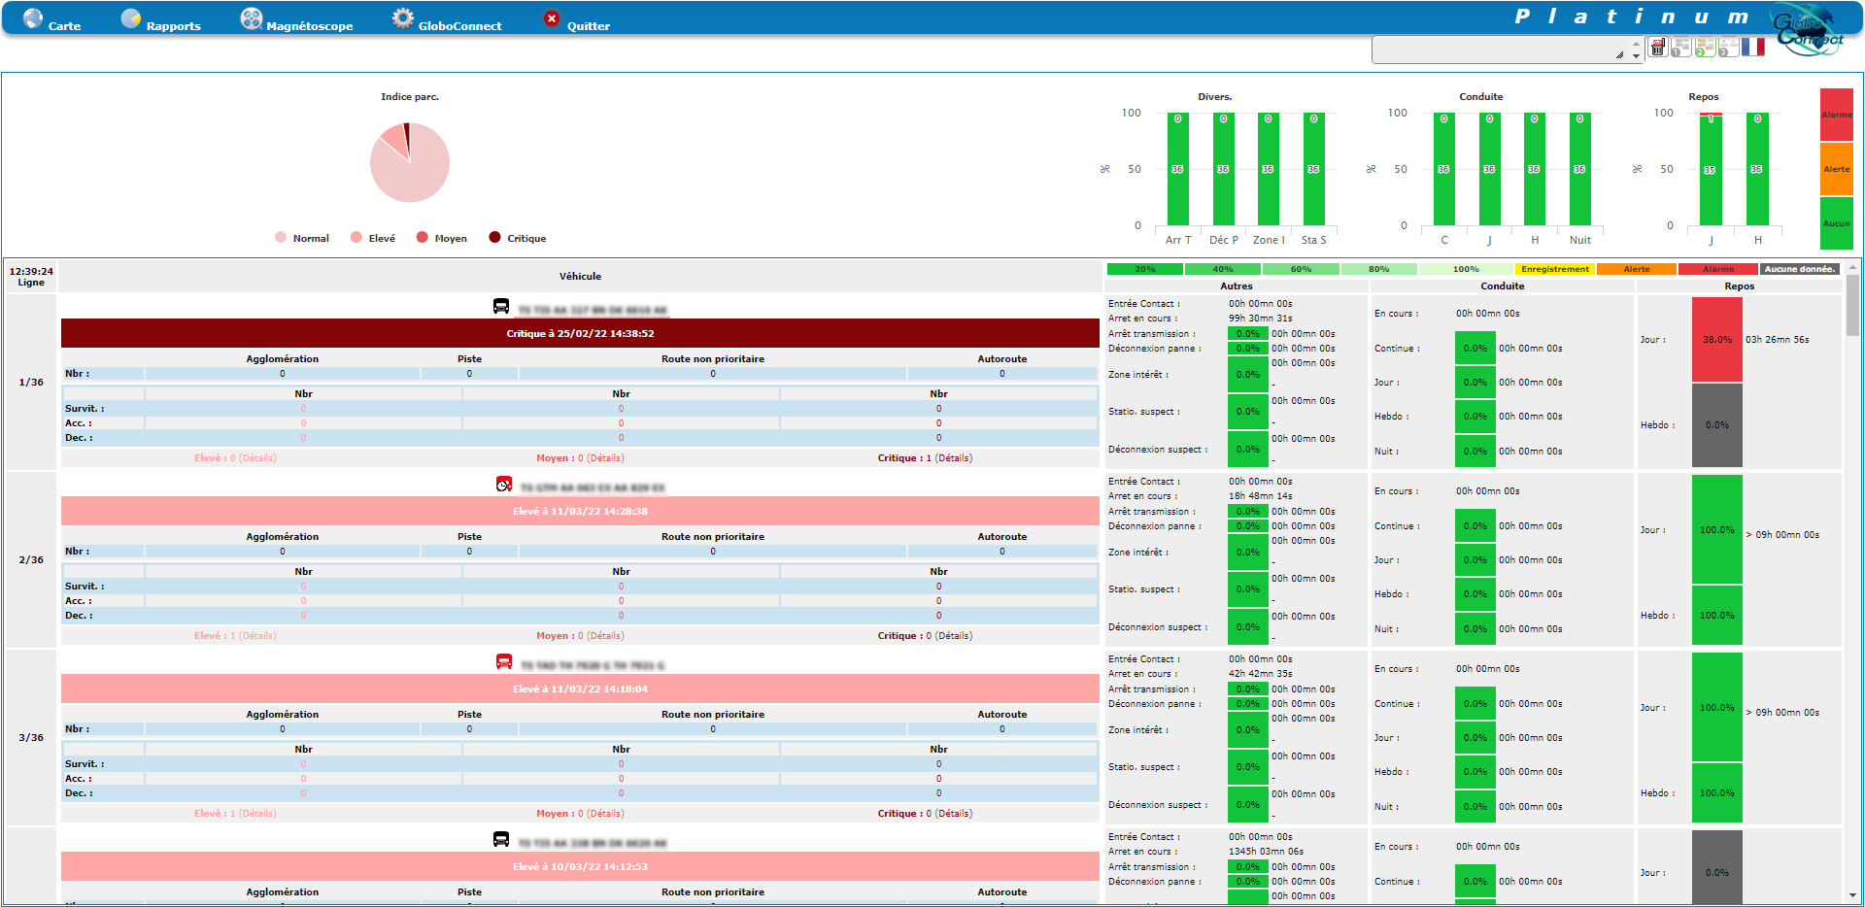Image resolution: width=1865 pixels, height=907 pixels.
Task: Open Moyen Détails link for vehicle 2/36
Action: 605,636
